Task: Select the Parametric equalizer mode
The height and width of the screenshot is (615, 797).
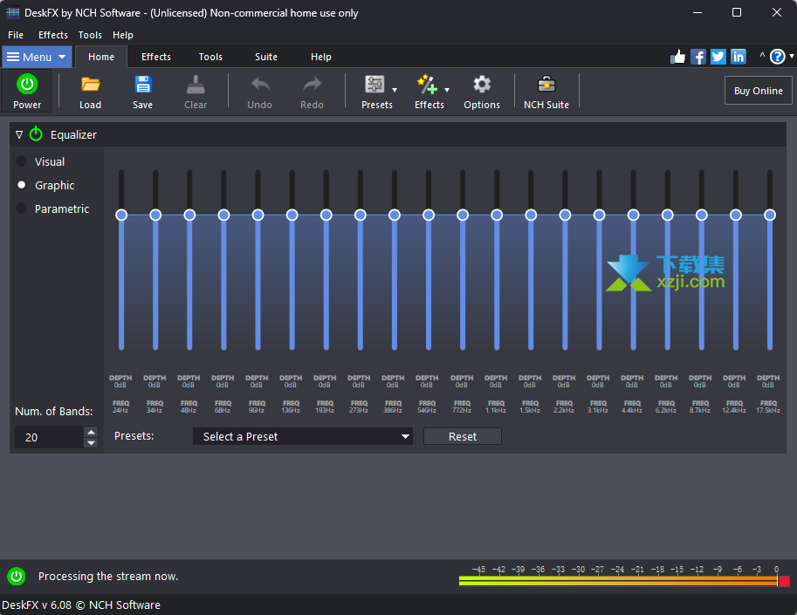Action: (x=21, y=208)
